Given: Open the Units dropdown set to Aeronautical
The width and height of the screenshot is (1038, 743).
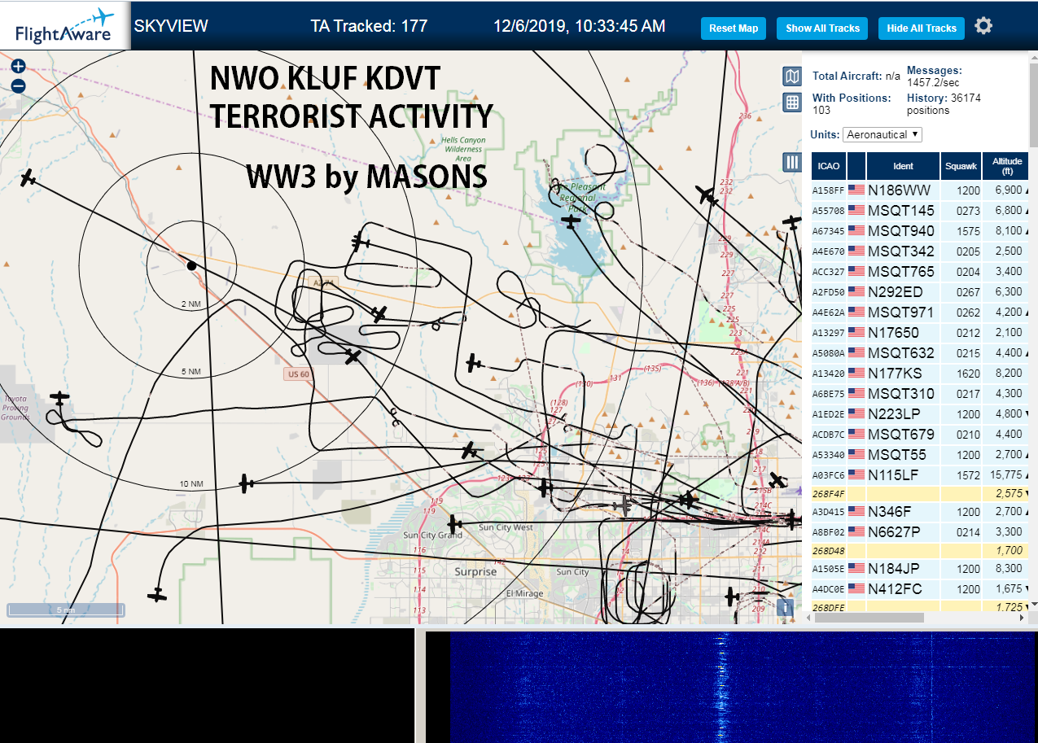Looking at the screenshot, I should coord(883,134).
